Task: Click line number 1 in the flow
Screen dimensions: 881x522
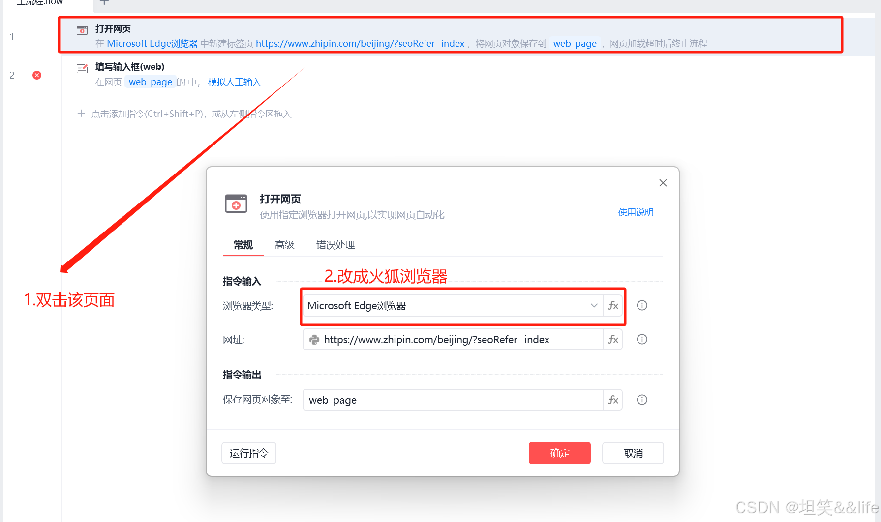Action: (x=12, y=37)
